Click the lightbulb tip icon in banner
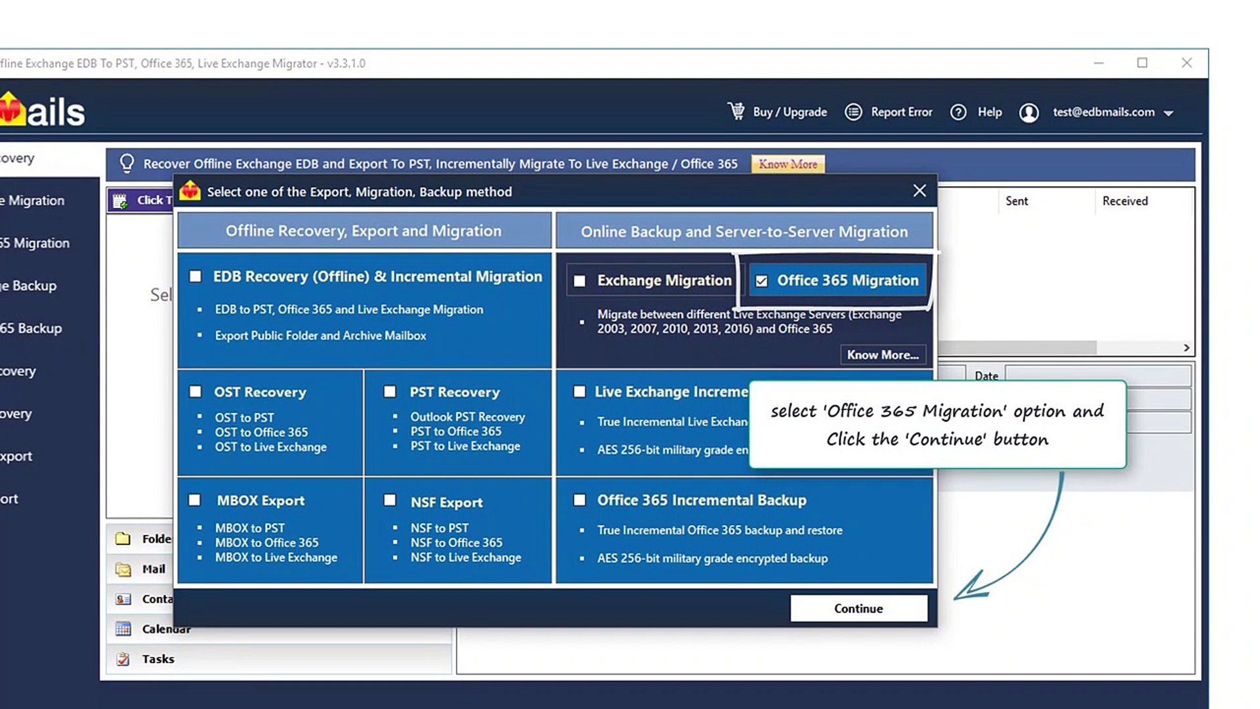 127,163
